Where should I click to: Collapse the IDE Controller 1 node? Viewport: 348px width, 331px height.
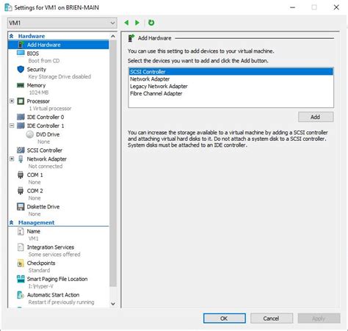12,126
